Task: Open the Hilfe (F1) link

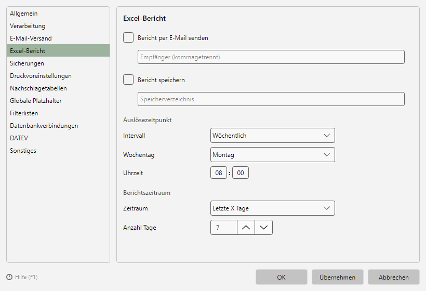Action: click(26, 277)
